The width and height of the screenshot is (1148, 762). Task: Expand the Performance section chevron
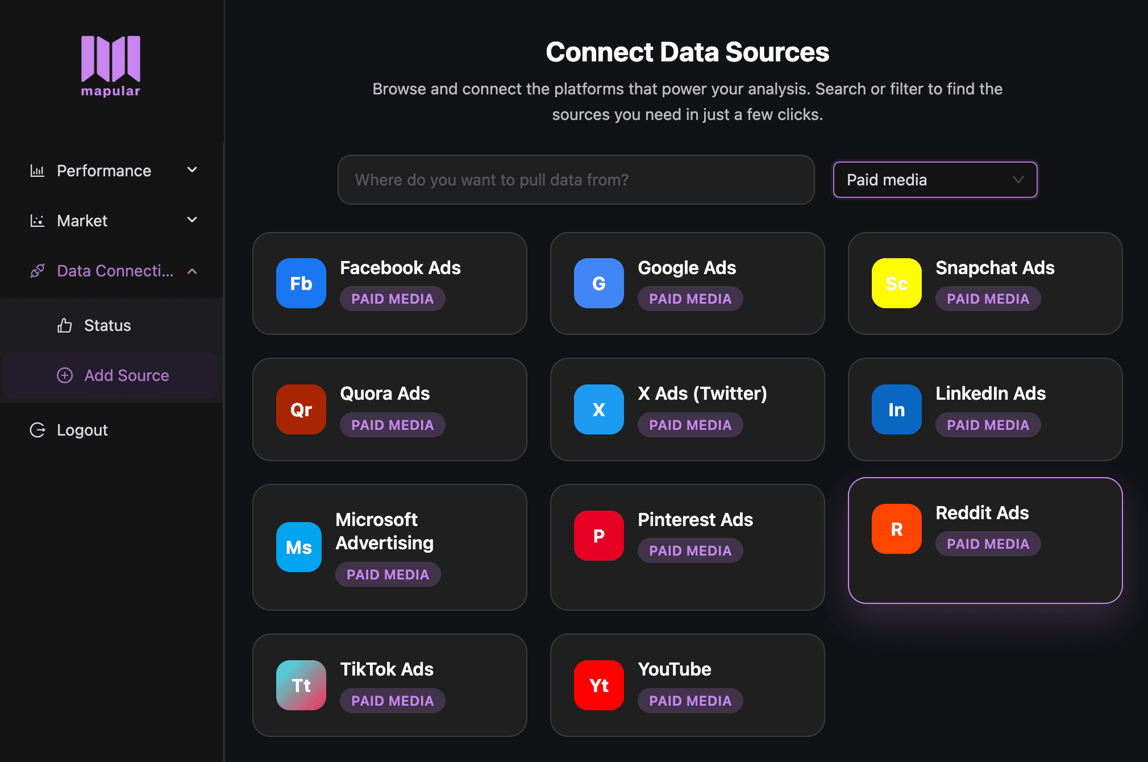192,170
